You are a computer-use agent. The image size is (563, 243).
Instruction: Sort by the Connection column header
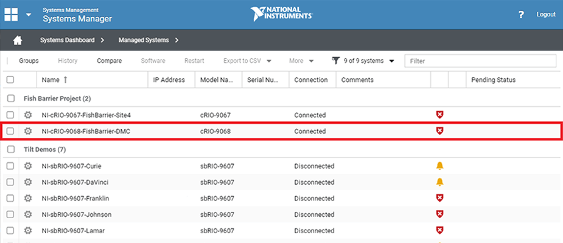point(311,80)
